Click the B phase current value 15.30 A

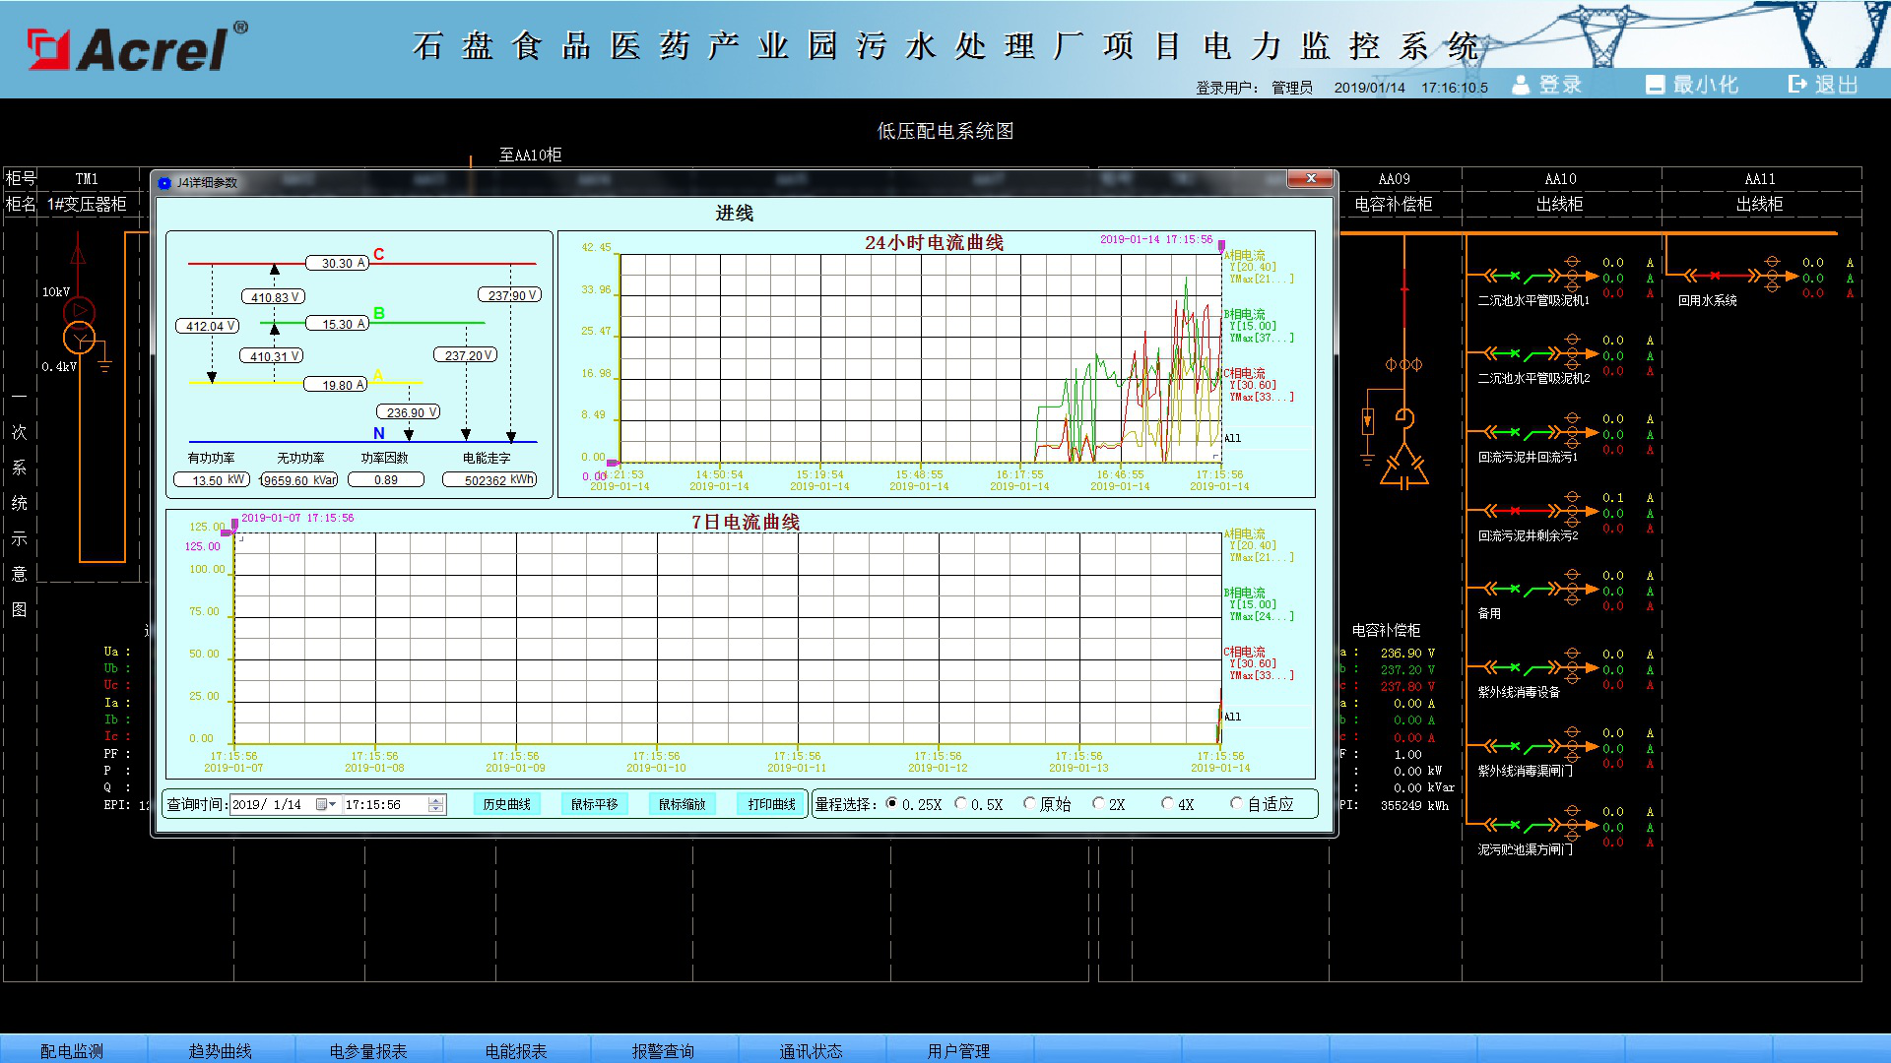[x=337, y=324]
